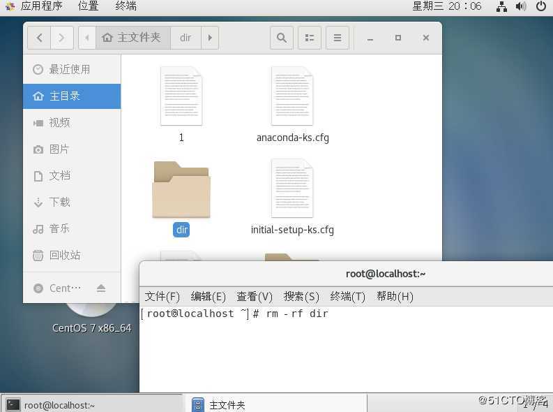This screenshot has height=412, width=553.
Task: Click the left path-bar scroll arrow
Action: (86, 38)
